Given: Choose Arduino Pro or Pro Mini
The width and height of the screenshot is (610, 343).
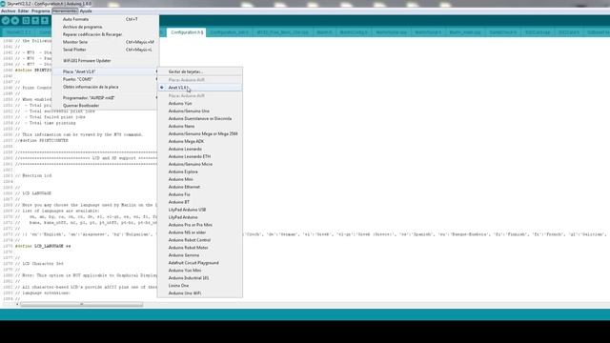Looking at the screenshot, I should pyautogui.click(x=200, y=225).
